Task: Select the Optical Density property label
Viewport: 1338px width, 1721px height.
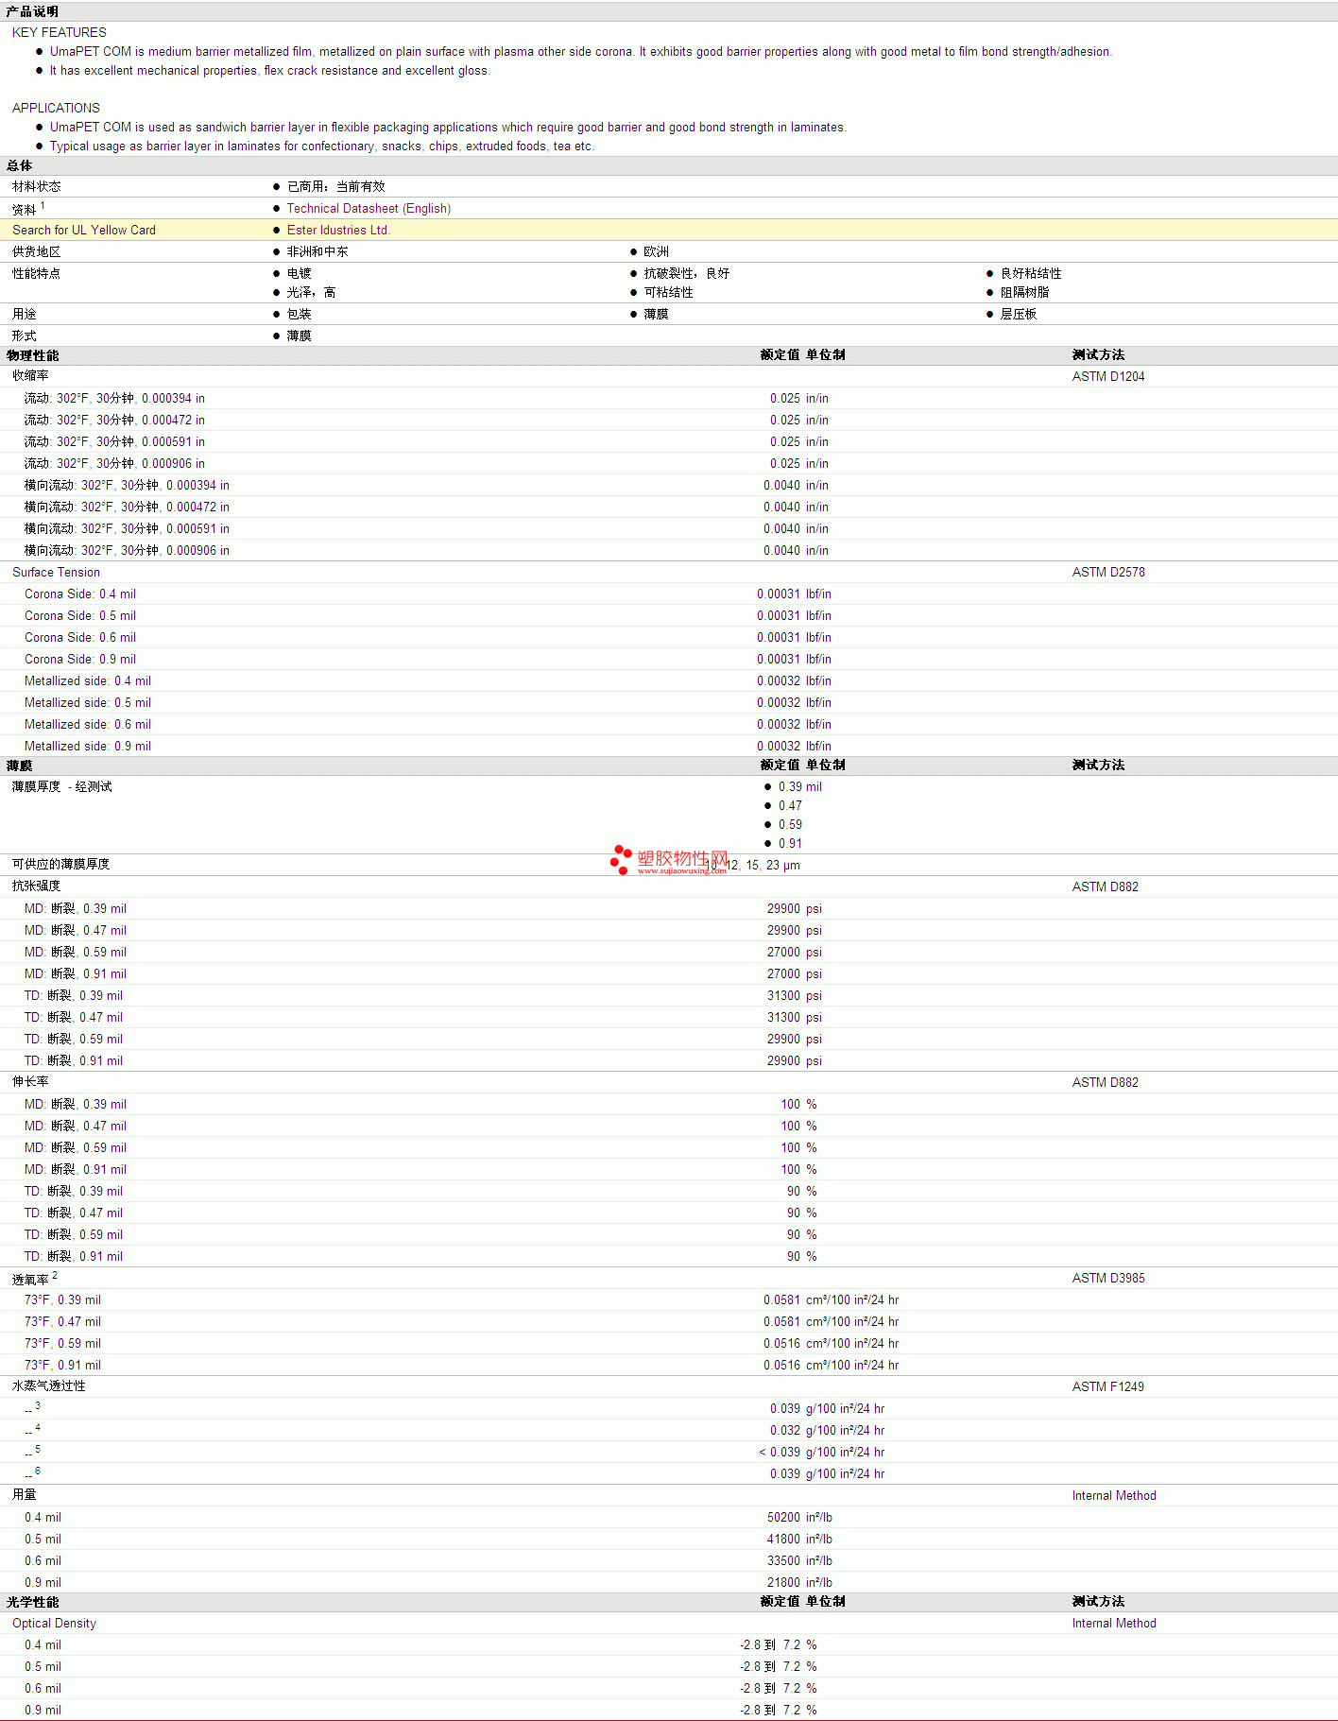Action: pos(54,1623)
